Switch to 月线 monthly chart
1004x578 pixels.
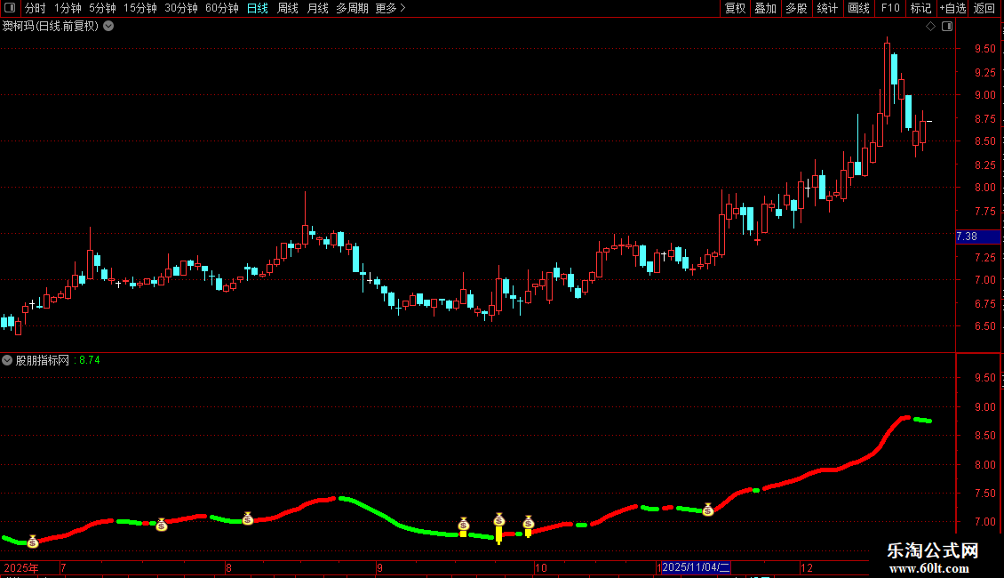317,8
